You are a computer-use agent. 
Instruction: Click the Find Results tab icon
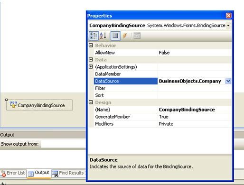point(55,174)
